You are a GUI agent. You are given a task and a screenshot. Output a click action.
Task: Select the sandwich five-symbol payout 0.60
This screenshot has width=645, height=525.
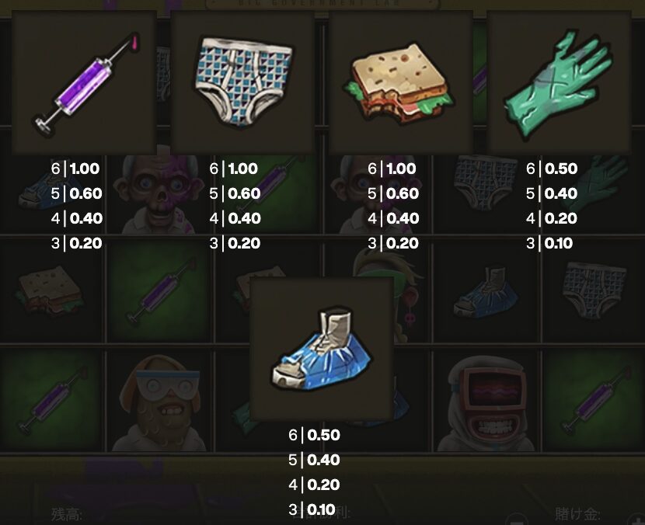[393, 193]
